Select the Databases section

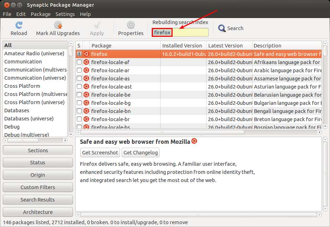click(35, 110)
